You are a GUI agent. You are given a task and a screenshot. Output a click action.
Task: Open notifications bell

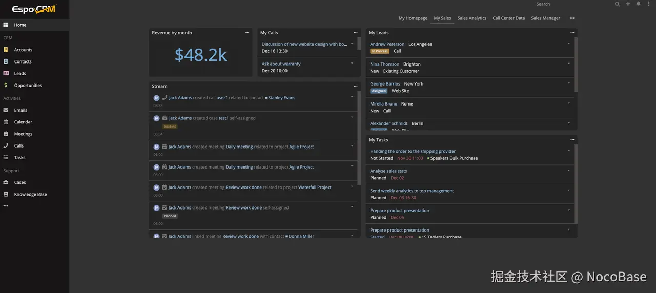pos(639,4)
